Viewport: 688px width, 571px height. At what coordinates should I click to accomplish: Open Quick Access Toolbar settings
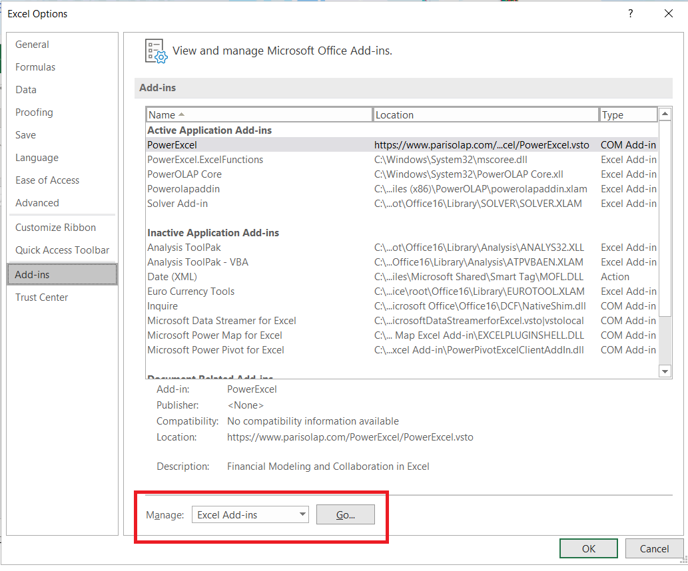63,250
